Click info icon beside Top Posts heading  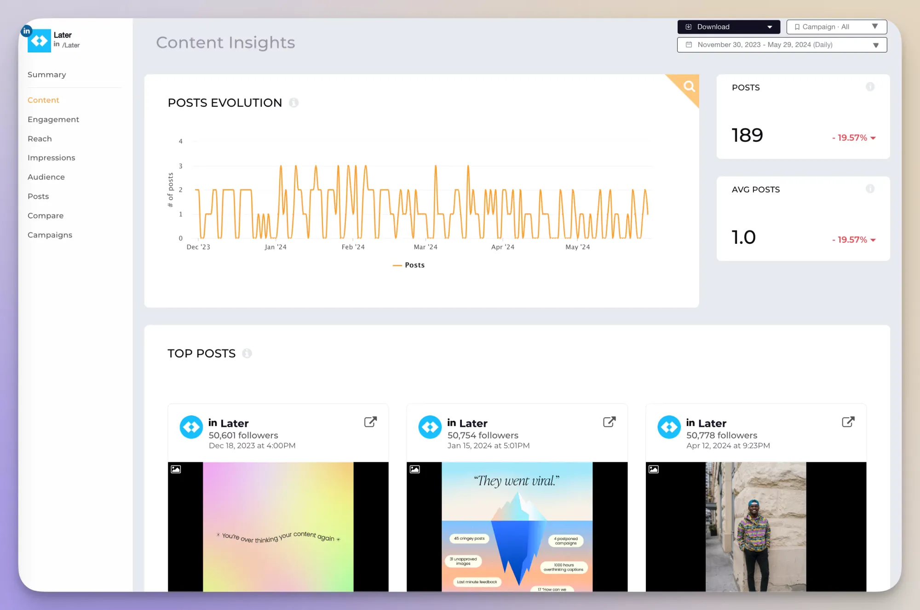[247, 353]
